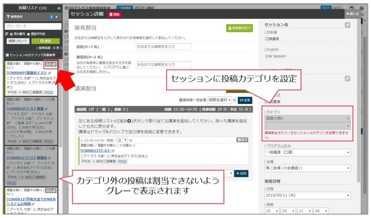Switch to the ポスター講演 tab
Viewport: 371px width, 218px height.
144,8
